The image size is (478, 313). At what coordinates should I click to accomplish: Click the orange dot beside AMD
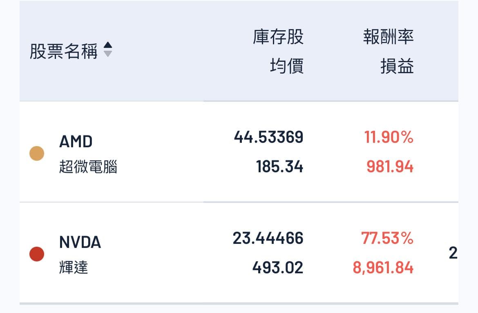coord(37,153)
